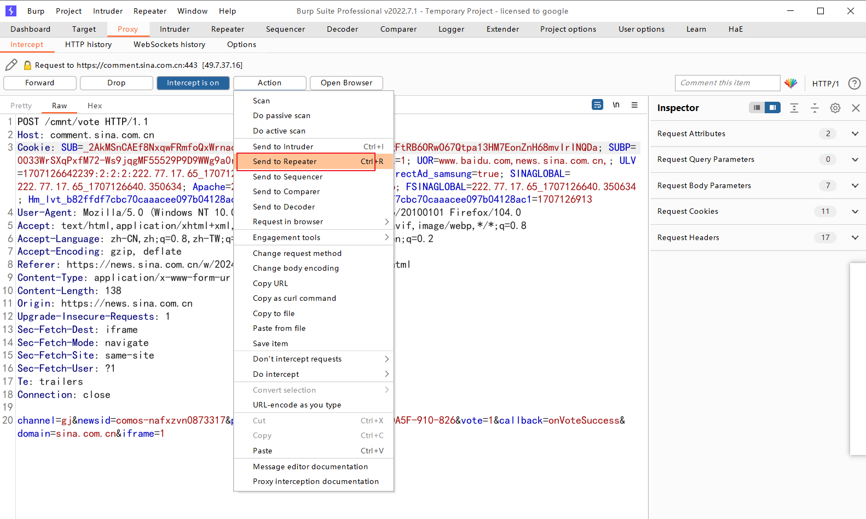
Task: Click the Burp Suite logo icon
Action: tap(11, 10)
